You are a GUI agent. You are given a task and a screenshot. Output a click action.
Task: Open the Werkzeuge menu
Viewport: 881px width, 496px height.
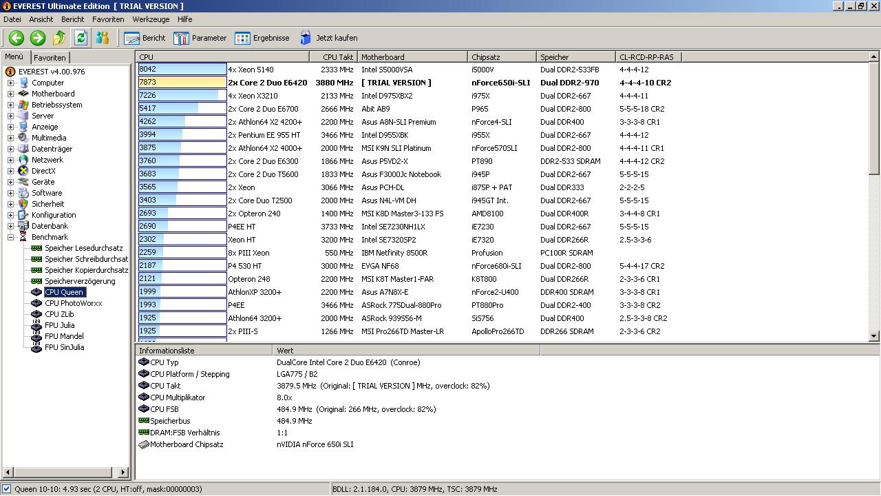tap(152, 19)
